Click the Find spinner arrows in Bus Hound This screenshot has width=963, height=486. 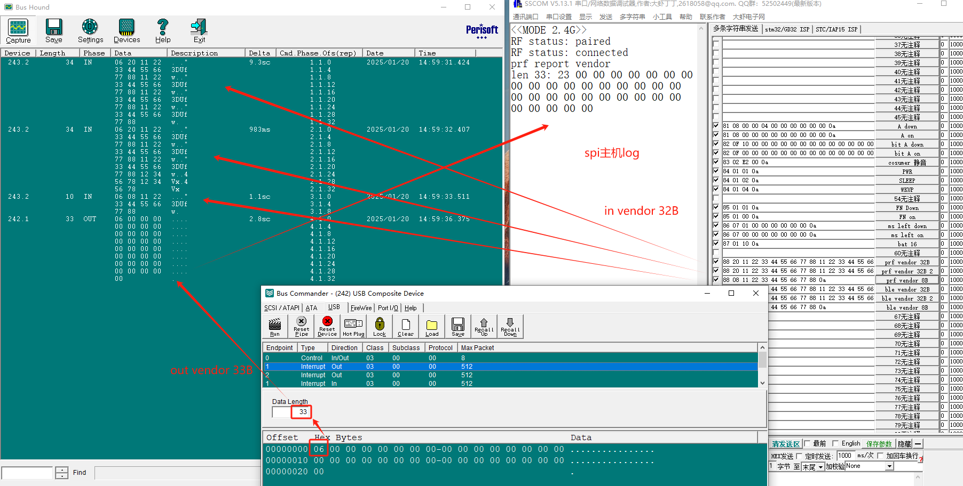tap(62, 473)
